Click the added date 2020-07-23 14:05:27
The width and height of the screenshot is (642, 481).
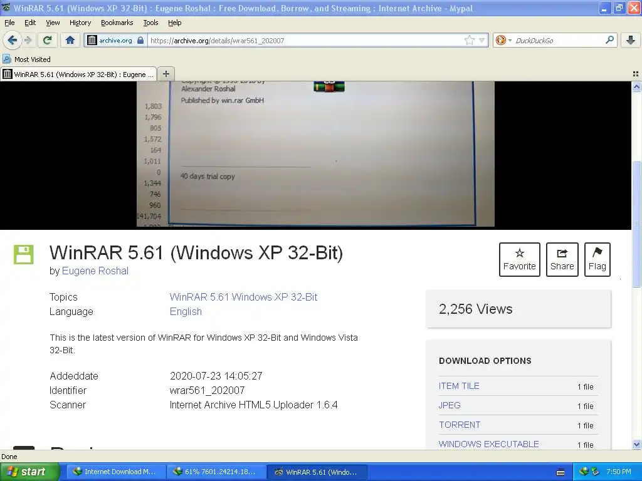tap(216, 376)
